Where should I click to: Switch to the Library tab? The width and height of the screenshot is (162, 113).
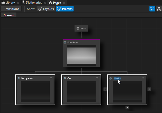8,3
